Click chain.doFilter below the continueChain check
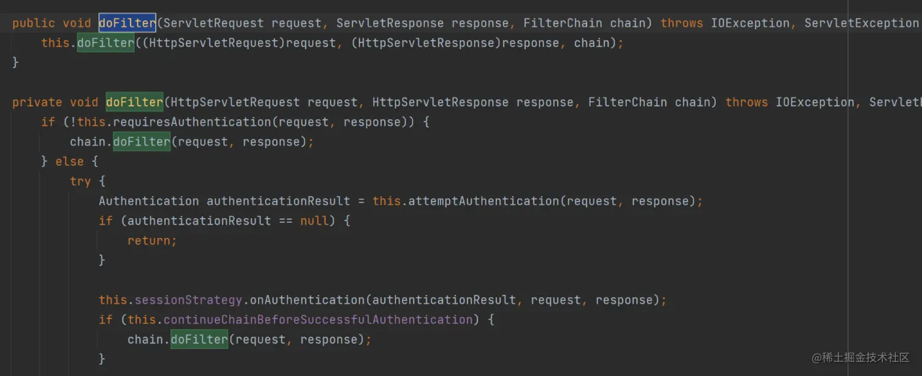 coord(199,339)
